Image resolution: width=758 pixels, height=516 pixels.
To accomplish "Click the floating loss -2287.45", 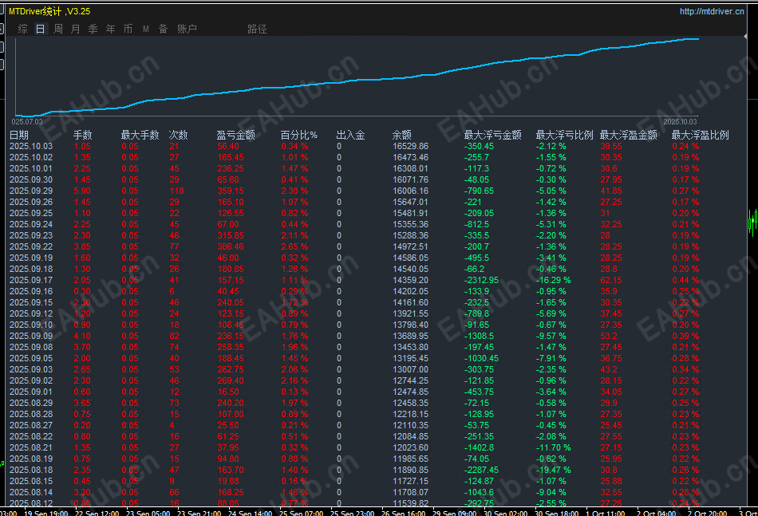I will tap(481, 470).
